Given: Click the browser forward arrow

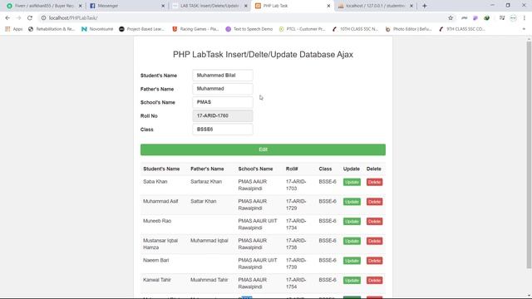Looking at the screenshot, I should click(18, 18).
